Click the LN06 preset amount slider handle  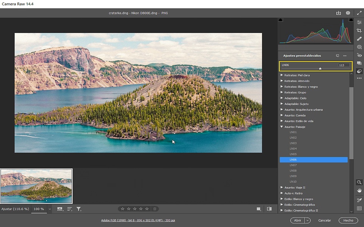(320, 69)
